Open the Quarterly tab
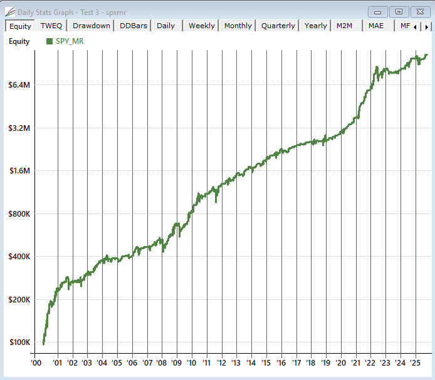 coord(278,26)
